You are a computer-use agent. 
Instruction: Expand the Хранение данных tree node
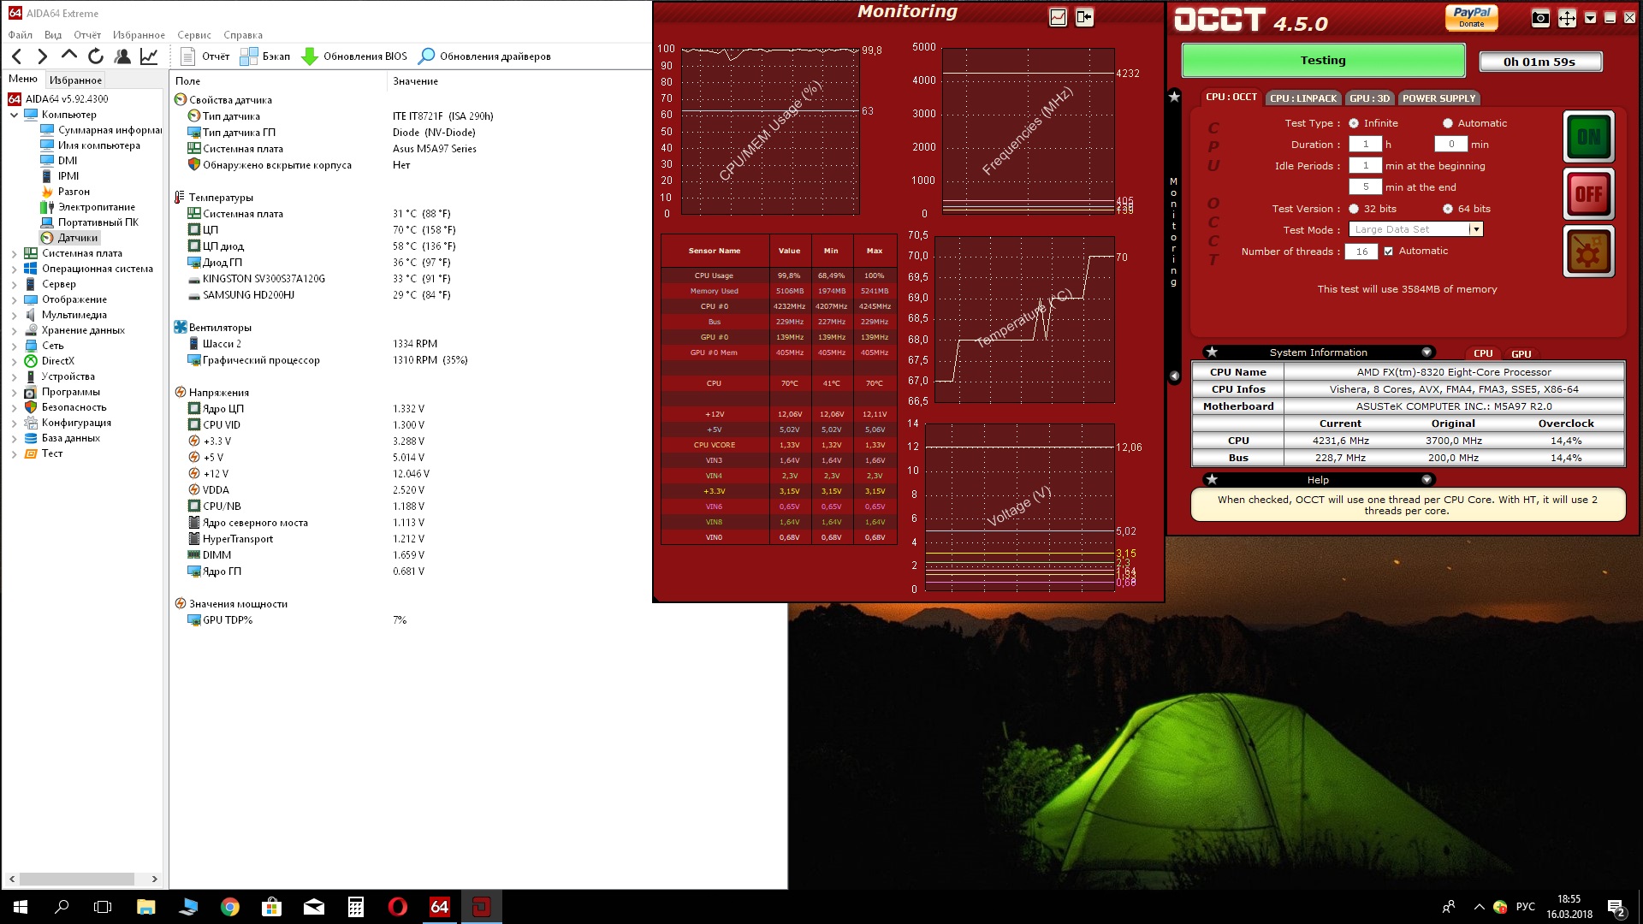click(14, 330)
